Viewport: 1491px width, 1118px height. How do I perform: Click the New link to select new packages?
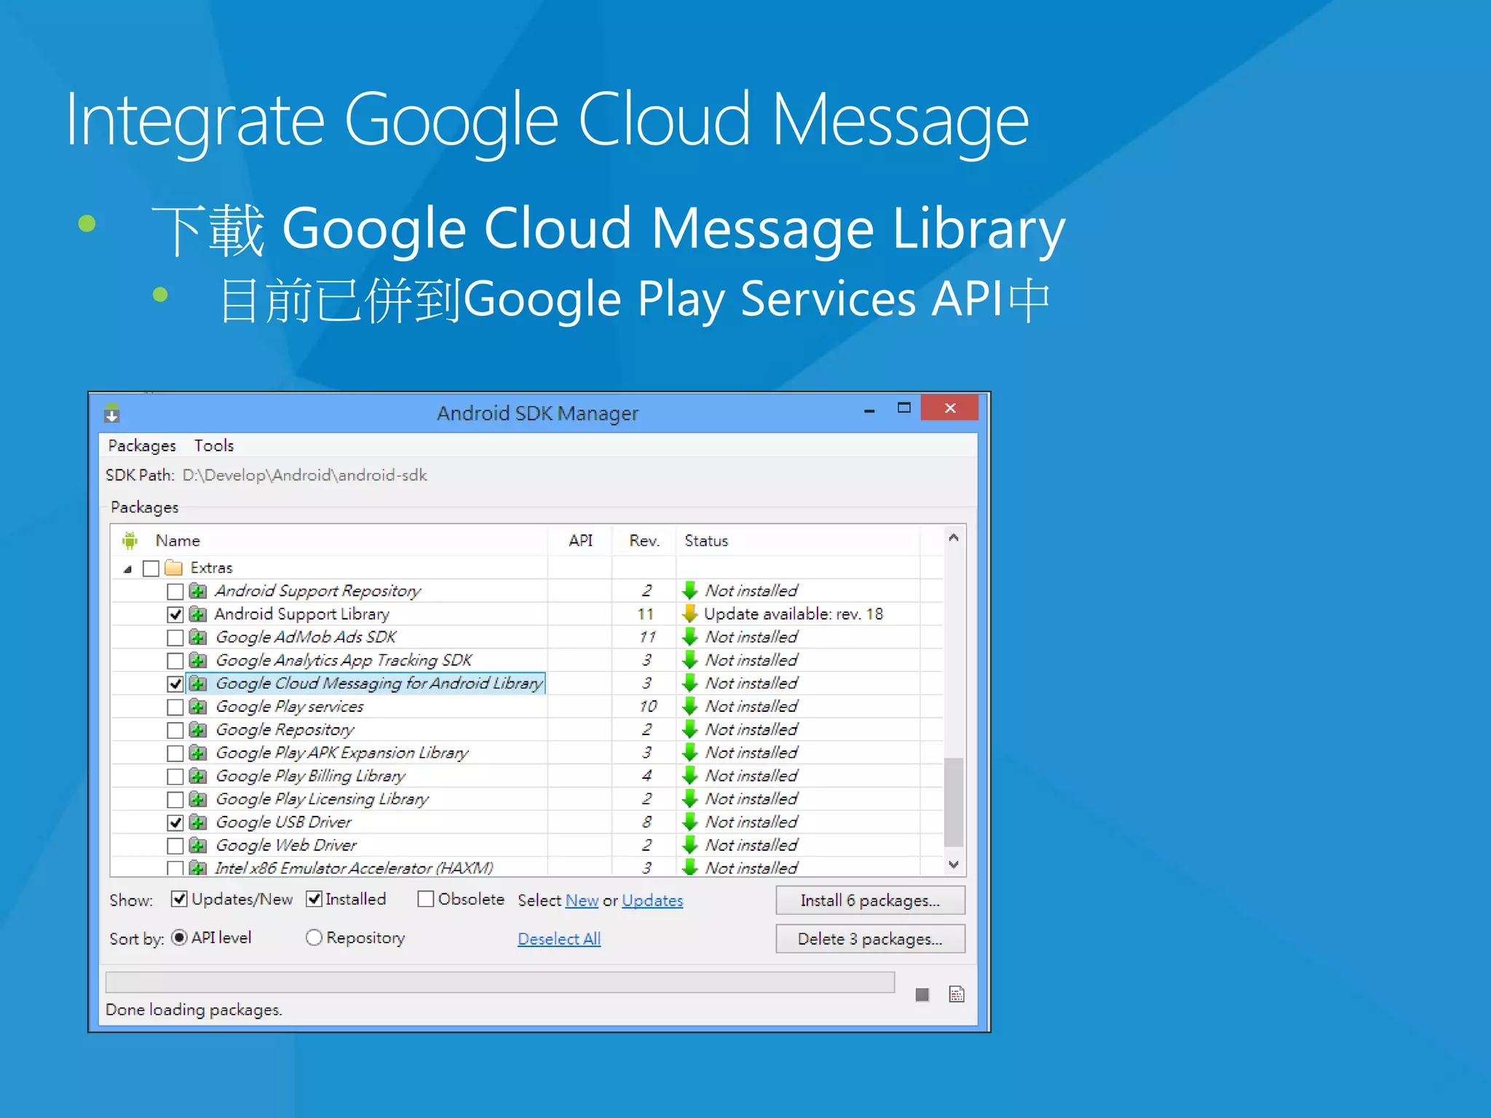pyautogui.click(x=582, y=900)
